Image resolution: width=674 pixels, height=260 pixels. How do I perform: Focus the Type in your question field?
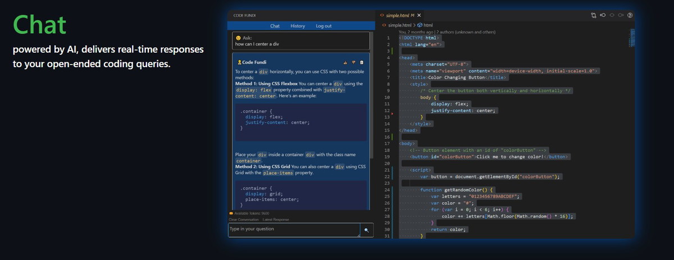[293, 230]
